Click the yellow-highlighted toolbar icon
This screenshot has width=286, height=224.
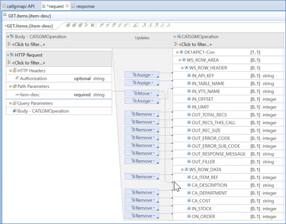tap(135, 26)
